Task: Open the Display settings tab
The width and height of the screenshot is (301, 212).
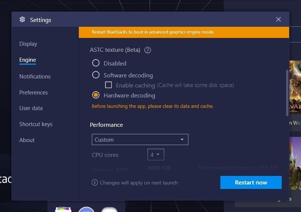Action: point(28,44)
